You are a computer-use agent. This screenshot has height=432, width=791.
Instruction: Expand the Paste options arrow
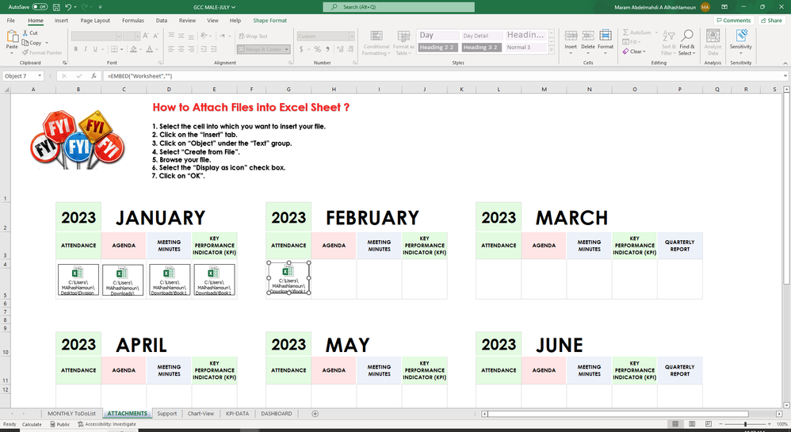point(12,52)
